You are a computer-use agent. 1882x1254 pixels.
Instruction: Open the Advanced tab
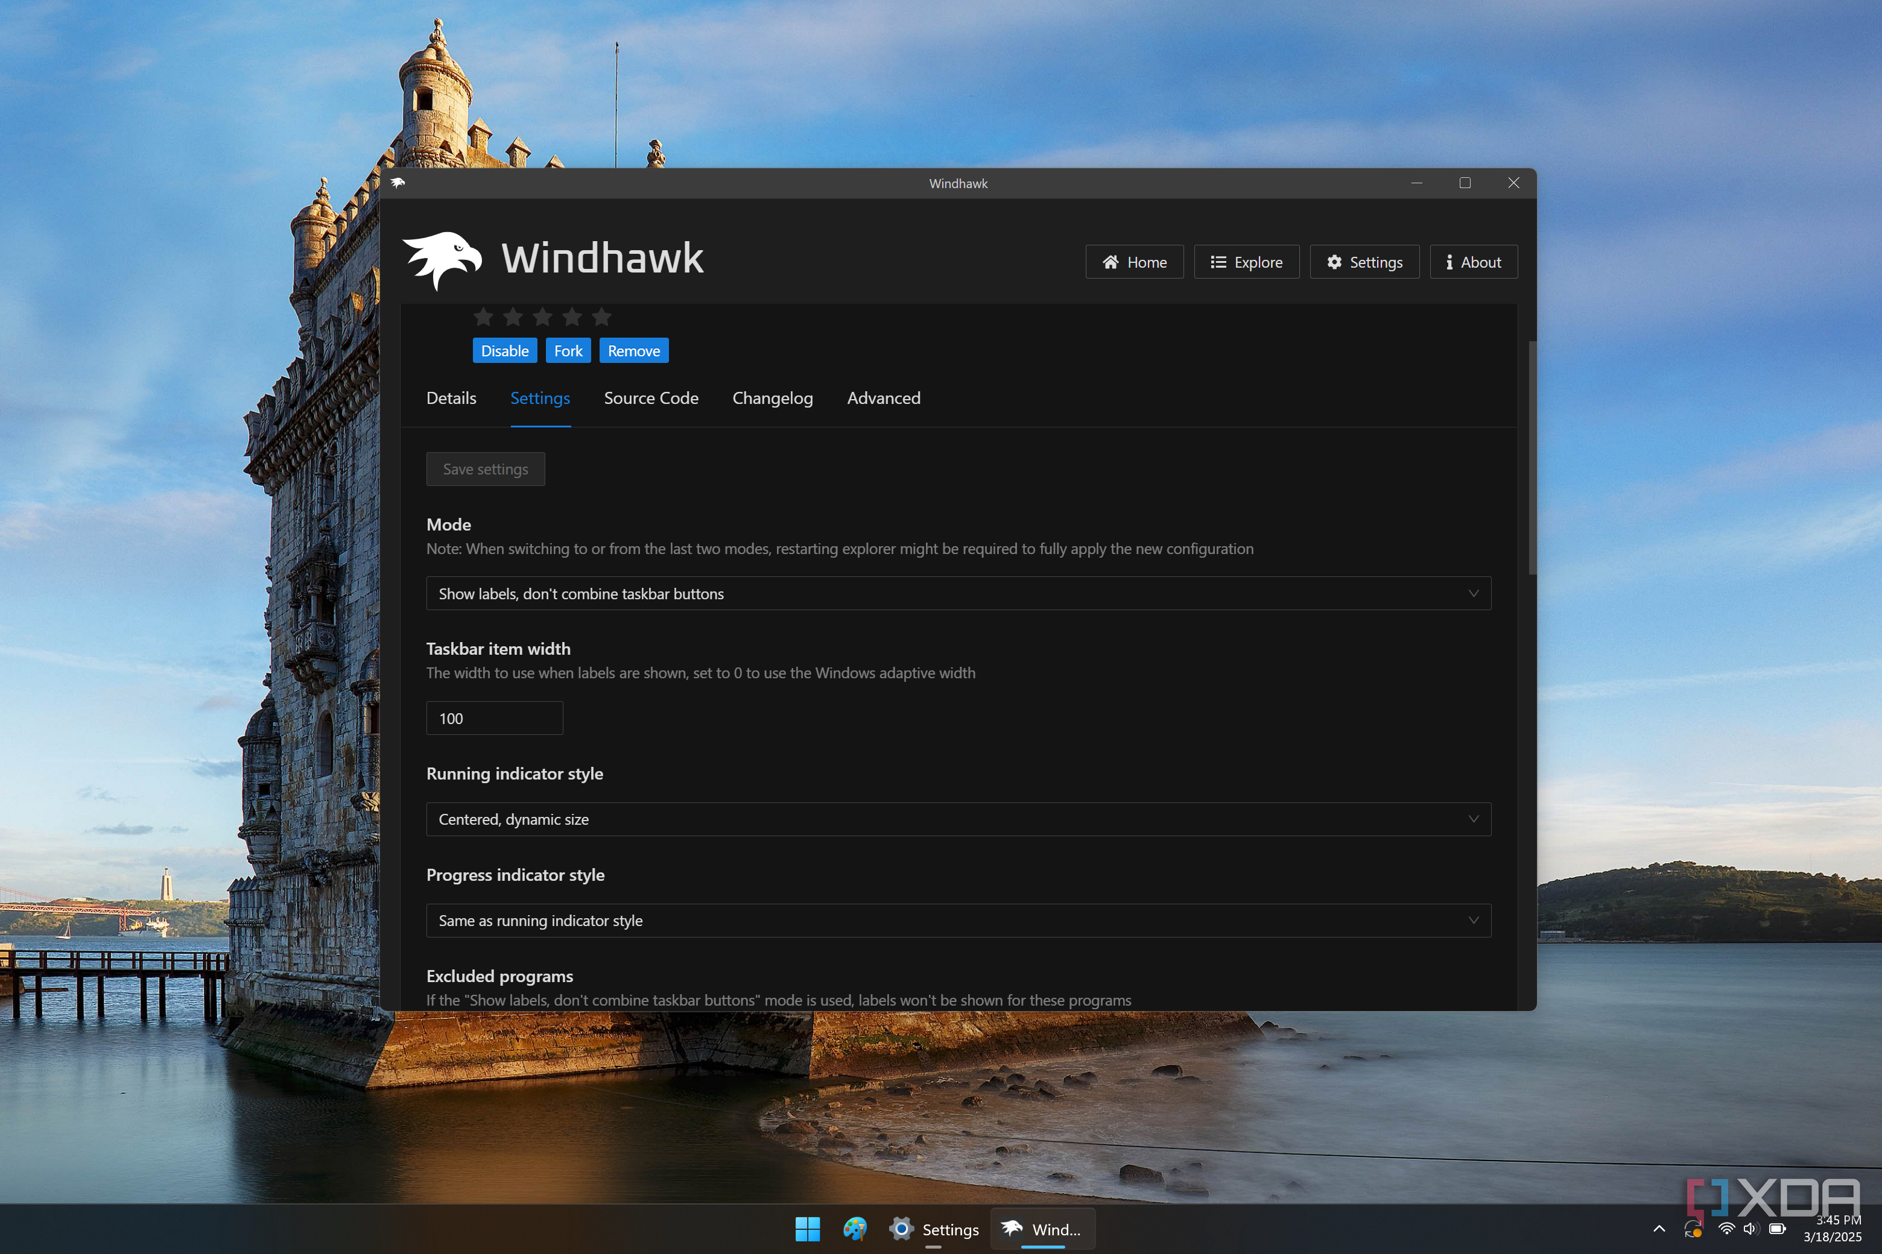(x=883, y=397)
